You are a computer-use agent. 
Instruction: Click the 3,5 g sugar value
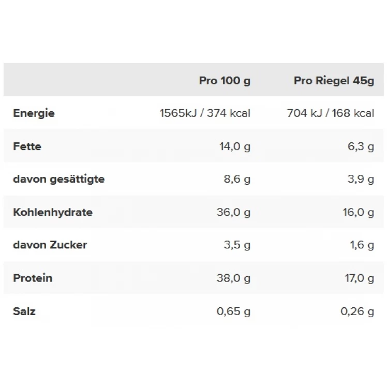tap(237, 245)
